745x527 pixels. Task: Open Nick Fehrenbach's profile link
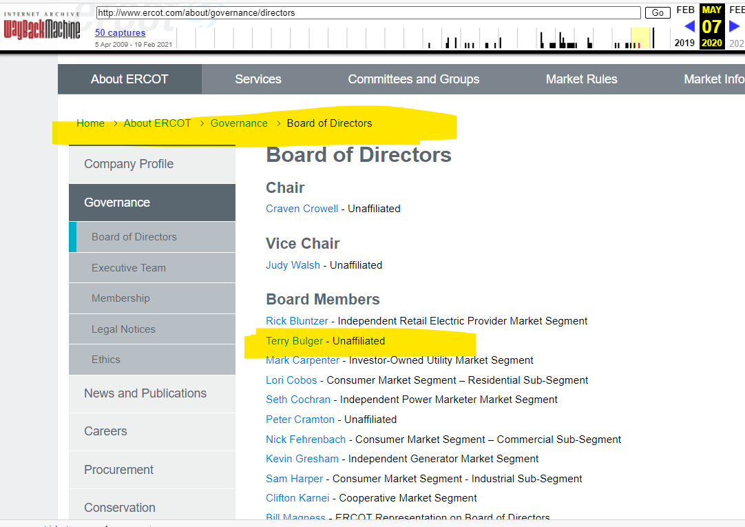pyautogui.click(x=306, y=440)
